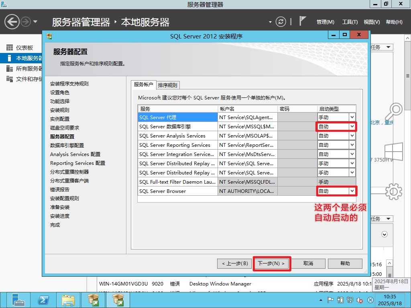This screenshot has height=308, width=411.
Task: Click the 上一步(B) button
Action: click(234, 263)
